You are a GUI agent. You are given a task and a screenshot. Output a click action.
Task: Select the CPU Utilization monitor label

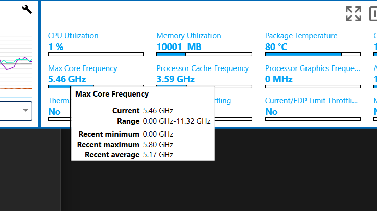[73, 36]
